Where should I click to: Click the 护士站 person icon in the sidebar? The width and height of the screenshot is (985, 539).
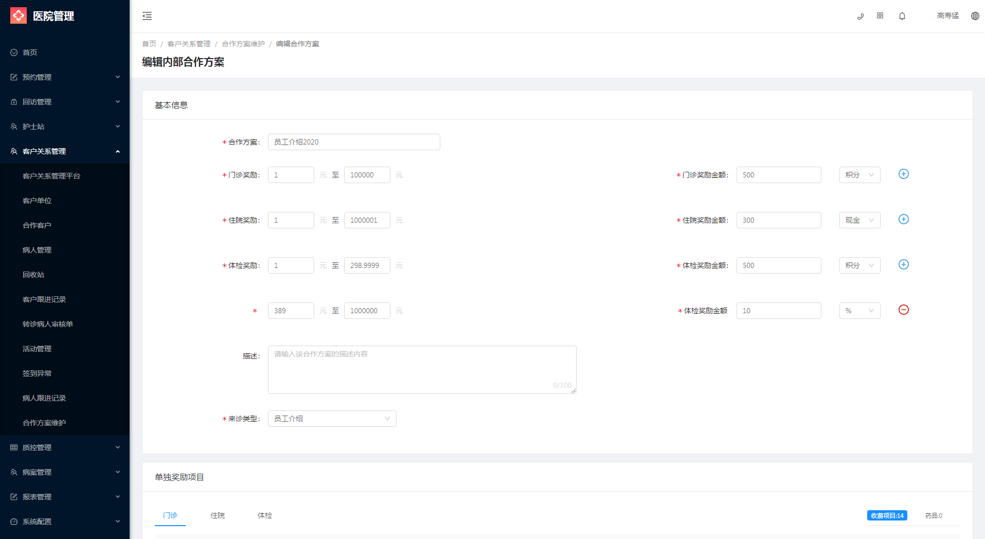14,127
